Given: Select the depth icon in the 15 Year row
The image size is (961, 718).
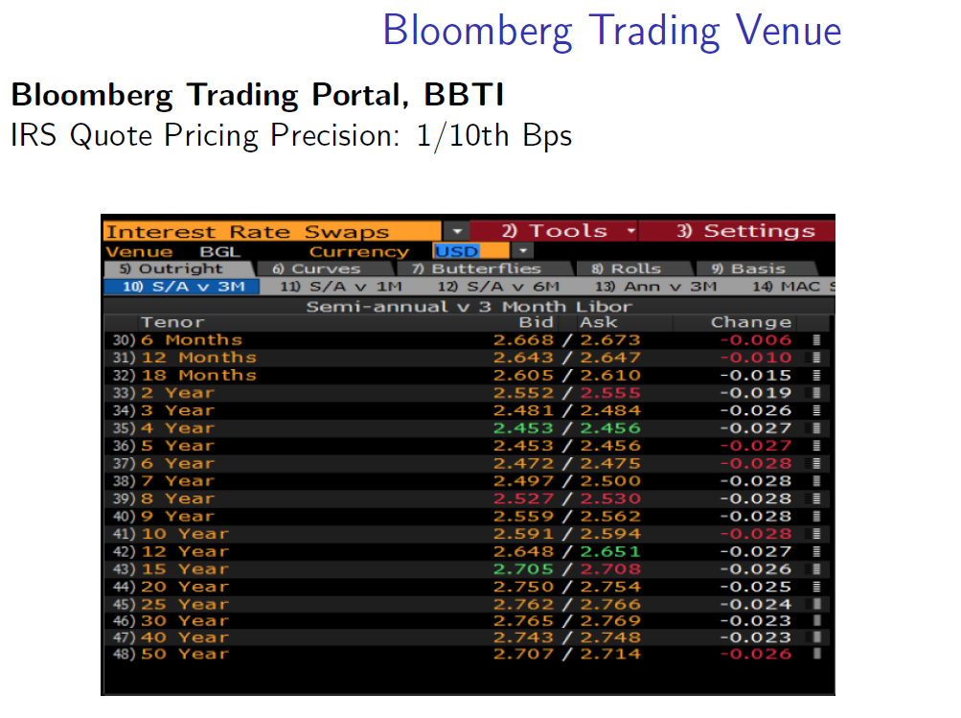Looking at the screenshot, I should point(816,569).
